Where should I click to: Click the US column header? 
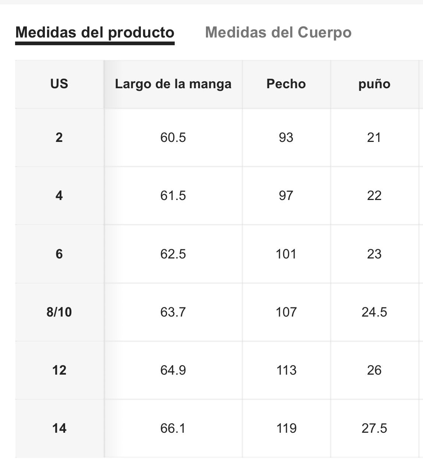(x=59, y=84)
